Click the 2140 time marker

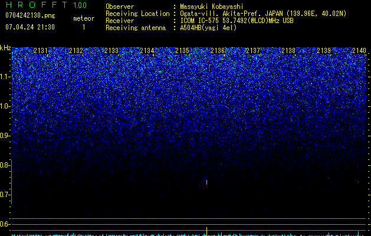(x=359, y=51)
